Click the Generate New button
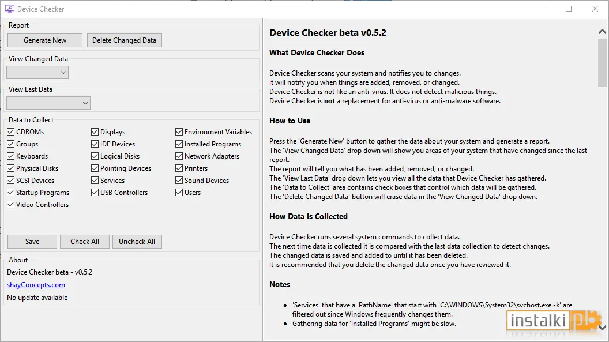609x342 pixels. pos(44,40)
